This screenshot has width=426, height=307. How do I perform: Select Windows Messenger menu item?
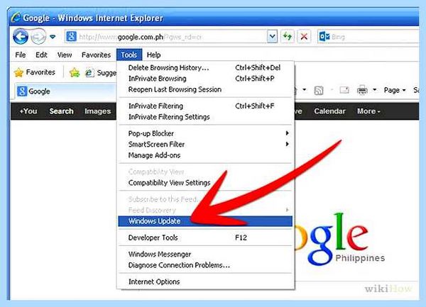coord(205,254)
